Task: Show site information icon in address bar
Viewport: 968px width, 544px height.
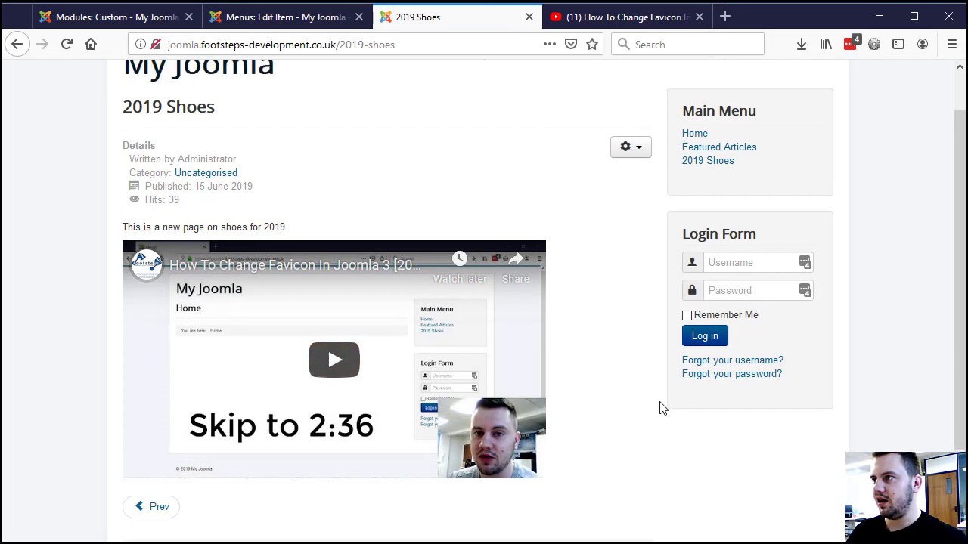Action: click(140, 45)
